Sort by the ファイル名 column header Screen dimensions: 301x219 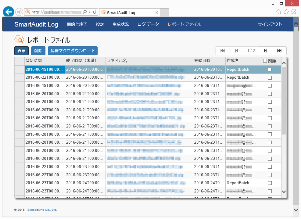[x=149, y=61]
